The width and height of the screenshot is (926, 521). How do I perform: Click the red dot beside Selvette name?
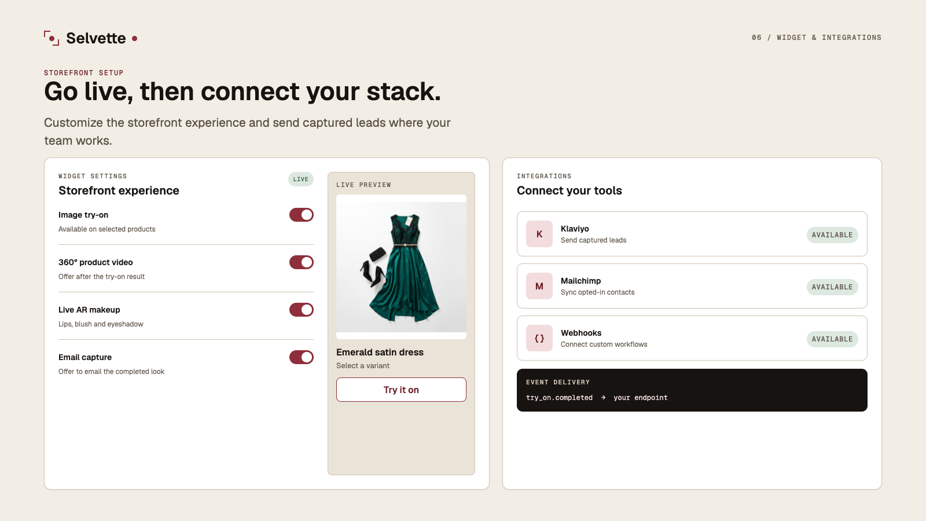pyautogui.click(x=135, y=39)
